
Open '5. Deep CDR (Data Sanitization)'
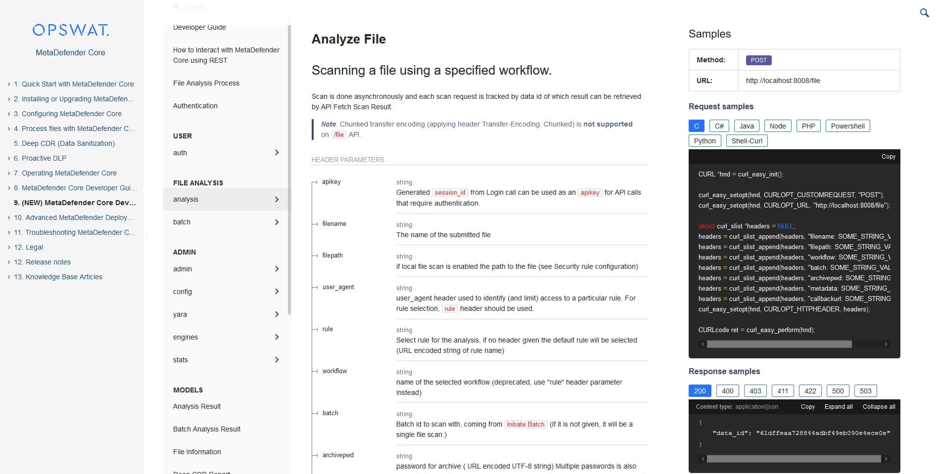[x=64, y=143]
